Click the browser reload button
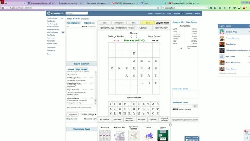The height and width of the screenshot is (141, 250). (x=158, y=8)
